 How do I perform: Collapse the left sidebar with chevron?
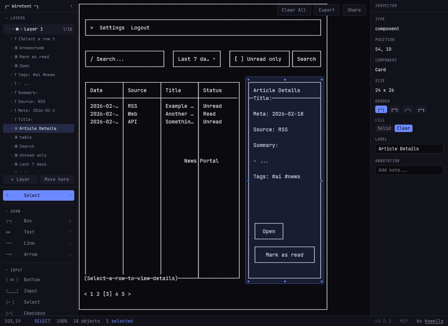click(x=71, y=6)
